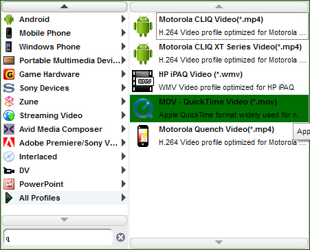Click the Zune logo icon

point(9,102)
